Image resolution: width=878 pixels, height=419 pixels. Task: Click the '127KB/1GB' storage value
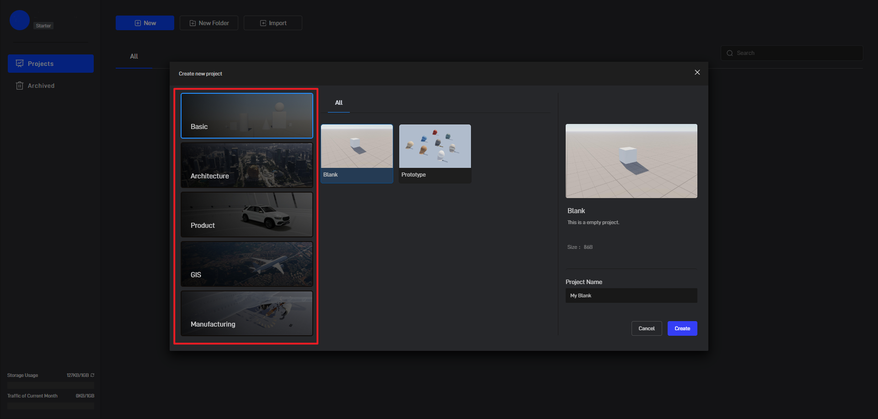pyautogui.click(x=78, y=375)
